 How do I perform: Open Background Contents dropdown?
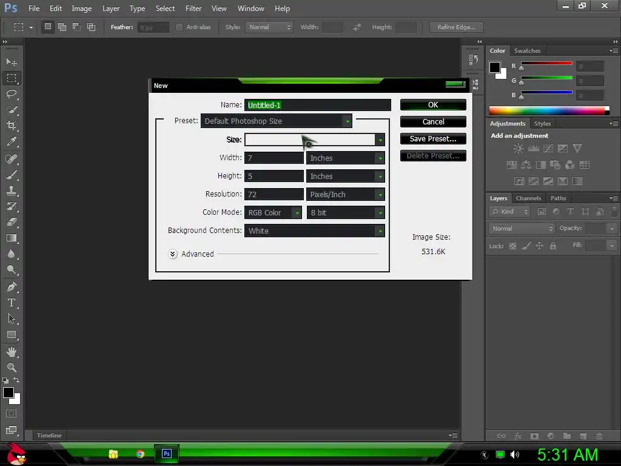(315, 231)
